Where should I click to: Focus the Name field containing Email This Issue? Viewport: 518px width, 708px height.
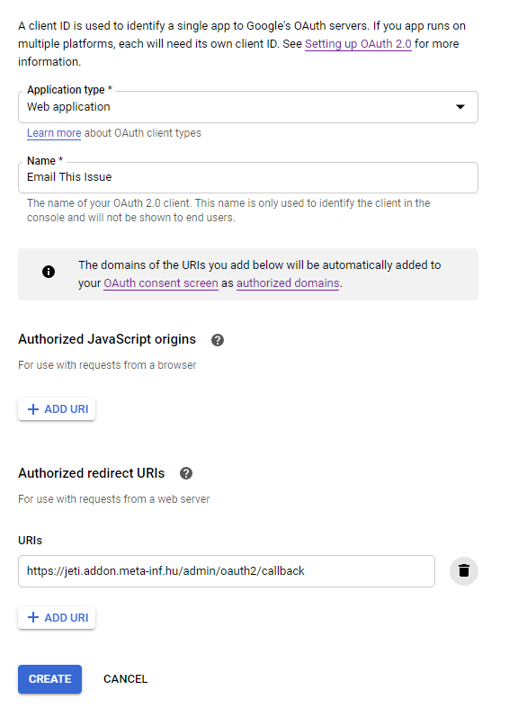pyautogui.click(x=247, y=177)
